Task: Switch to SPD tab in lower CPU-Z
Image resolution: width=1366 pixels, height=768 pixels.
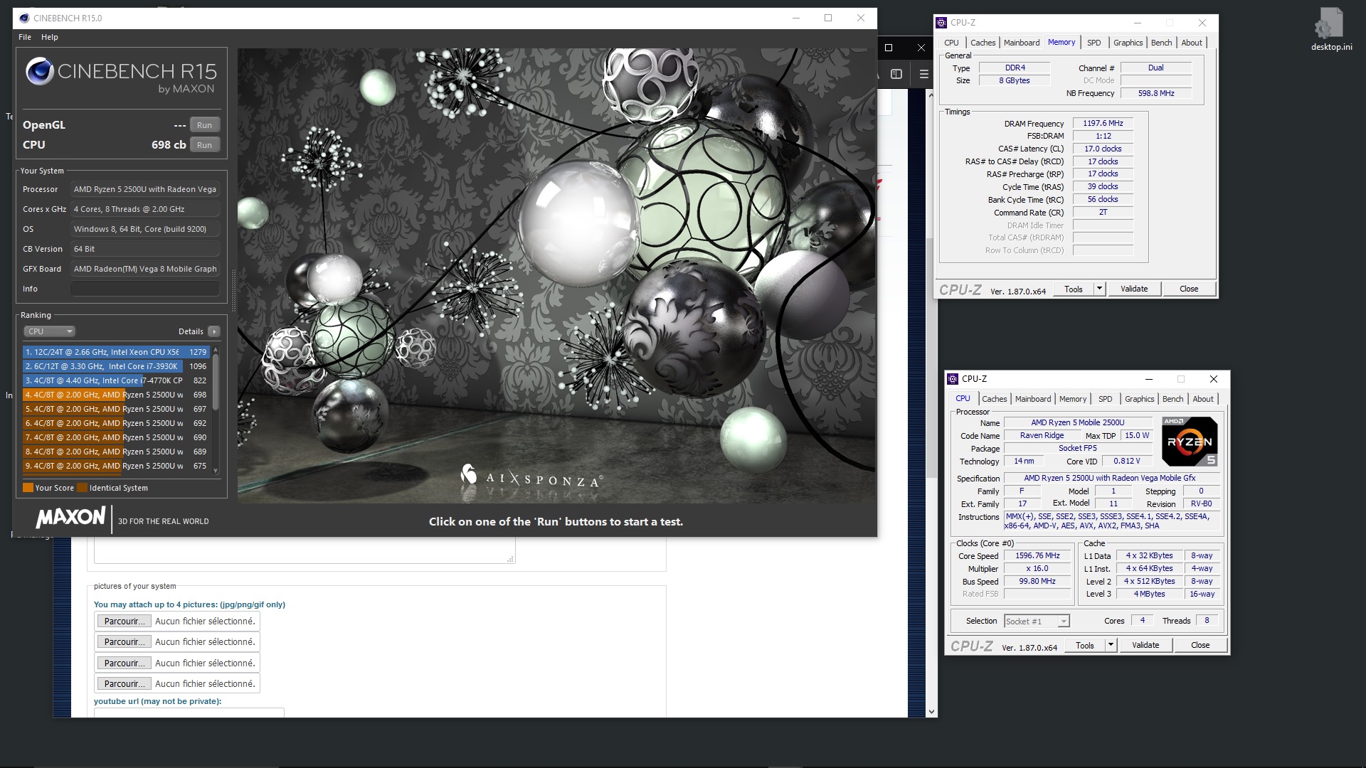Action: click(1106, 399)
